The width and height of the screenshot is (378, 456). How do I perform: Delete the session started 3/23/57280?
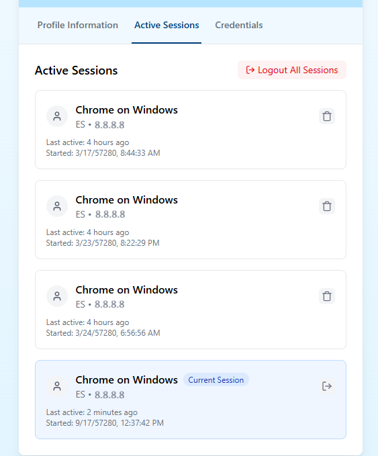[327, 206]
